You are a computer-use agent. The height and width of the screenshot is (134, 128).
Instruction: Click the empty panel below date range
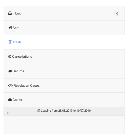click(64, 125)
